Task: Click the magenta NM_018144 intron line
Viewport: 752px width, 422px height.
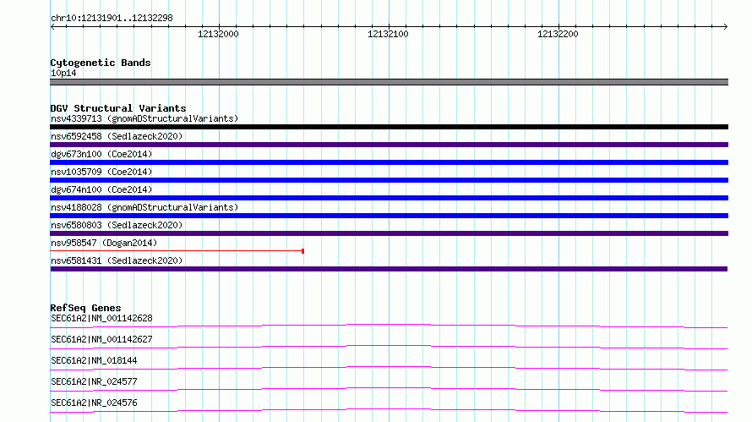Action: 389,368
